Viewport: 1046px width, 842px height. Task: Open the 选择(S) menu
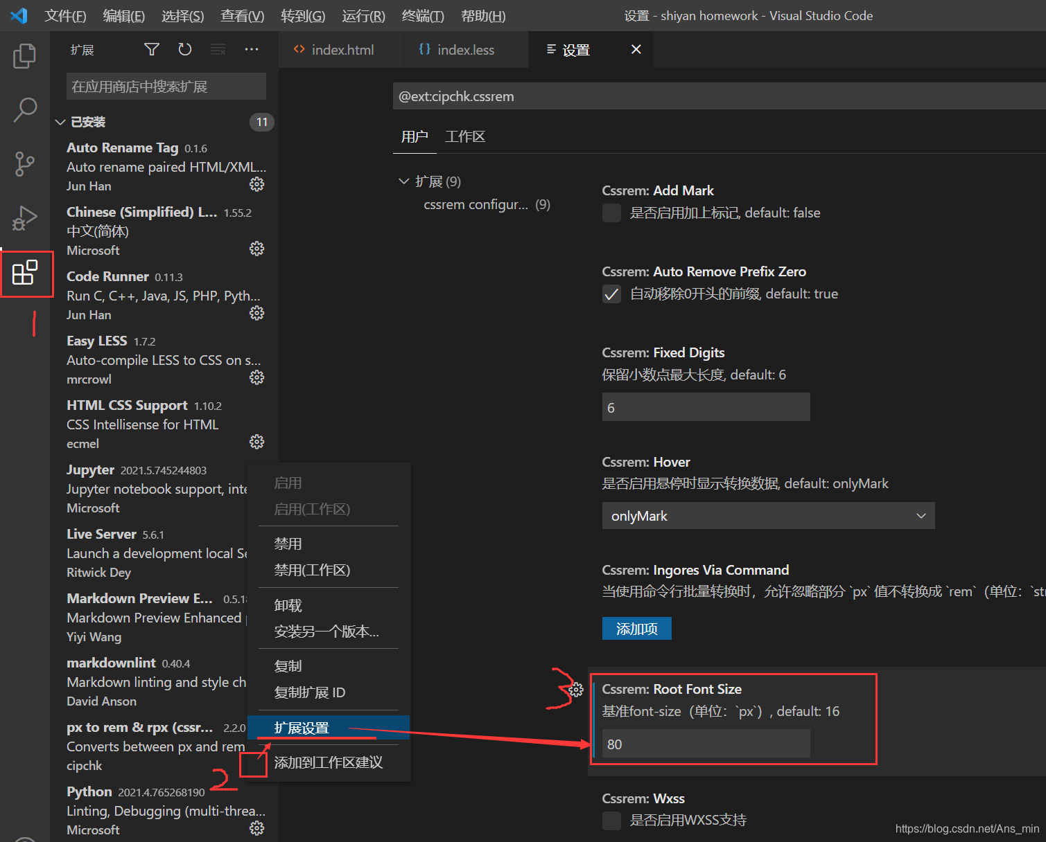pyautogui.click(x=182, y=15)
